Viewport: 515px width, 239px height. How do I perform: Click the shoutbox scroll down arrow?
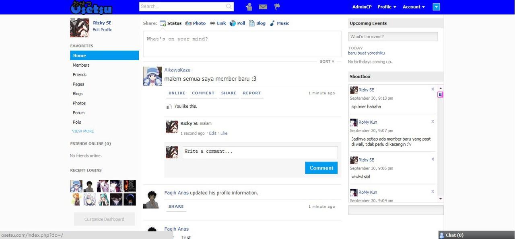pos(441,199)
